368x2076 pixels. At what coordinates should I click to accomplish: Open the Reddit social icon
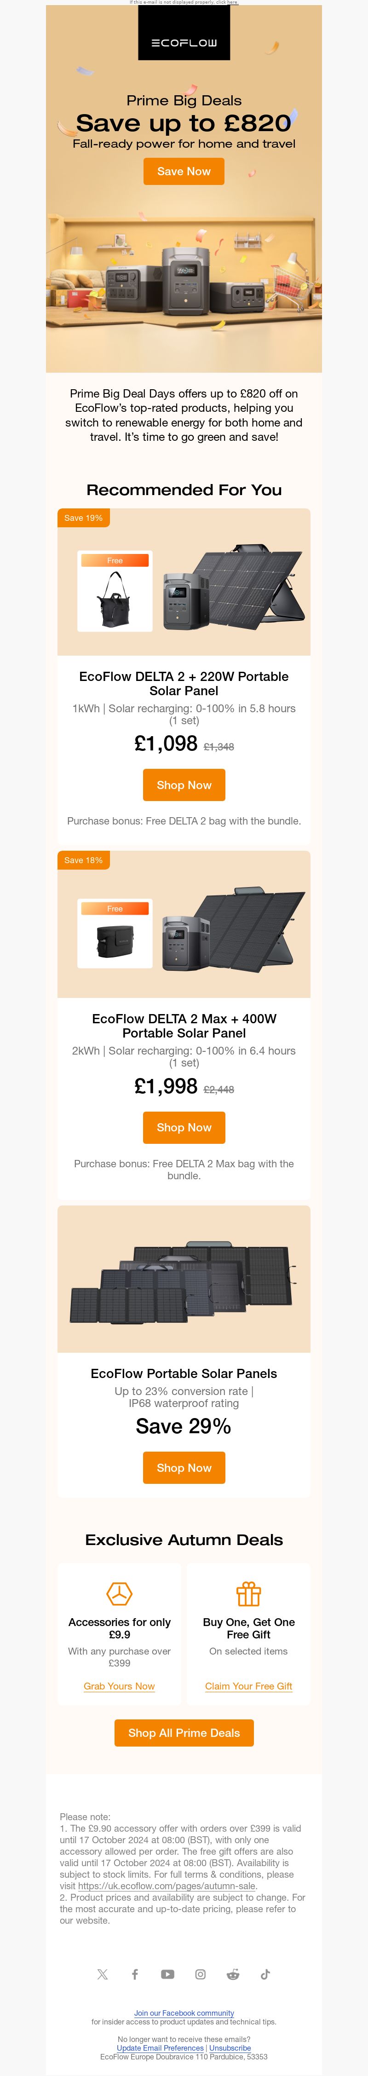click(x=233, y=1974)
